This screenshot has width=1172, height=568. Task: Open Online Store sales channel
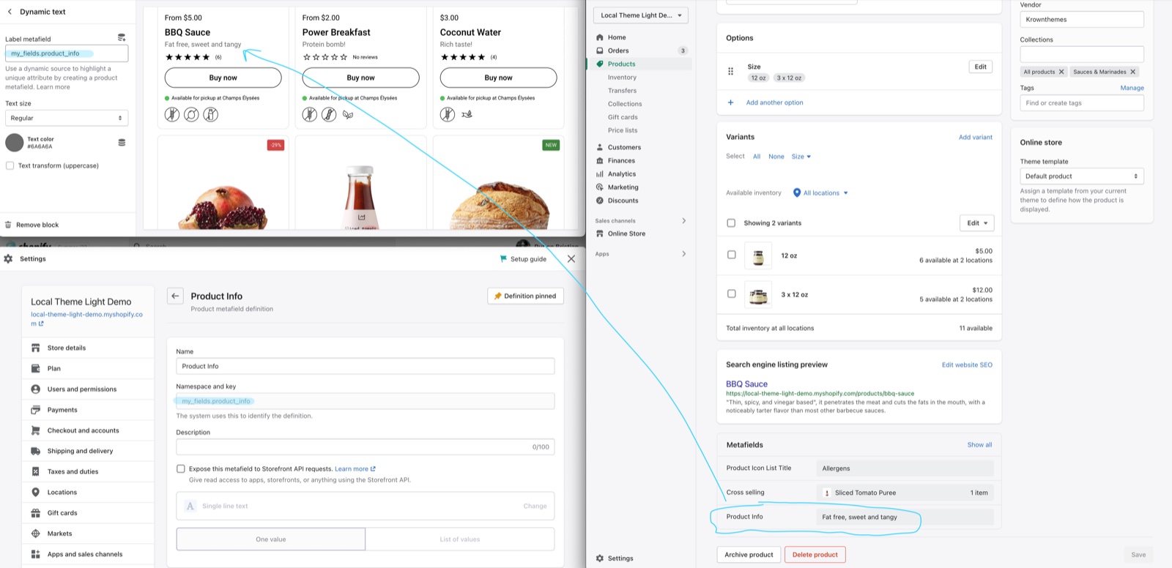point(626,233)
